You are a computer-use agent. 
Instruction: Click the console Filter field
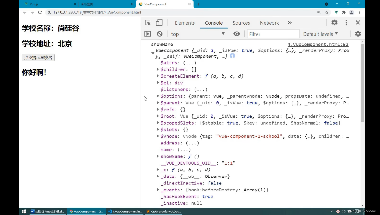click(x=273, y=34)
